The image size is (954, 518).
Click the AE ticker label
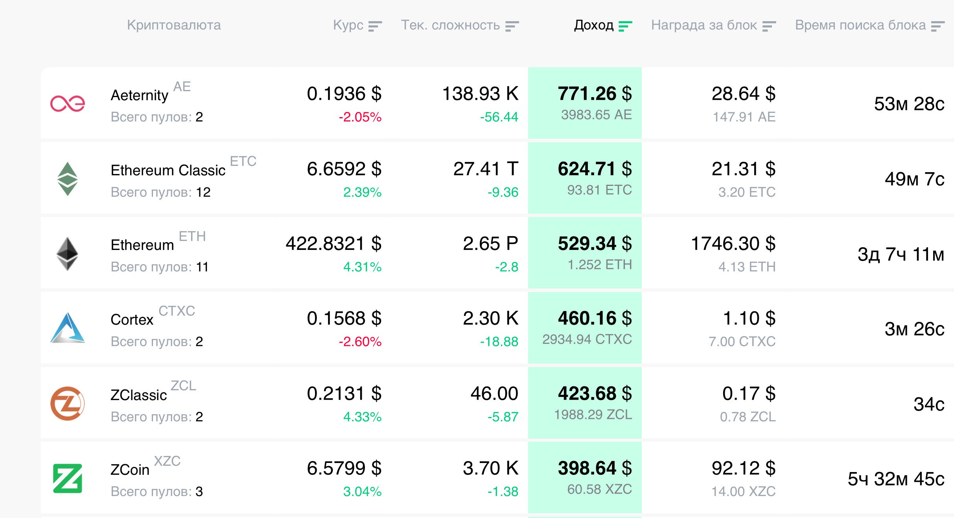(x=182, y=86)
